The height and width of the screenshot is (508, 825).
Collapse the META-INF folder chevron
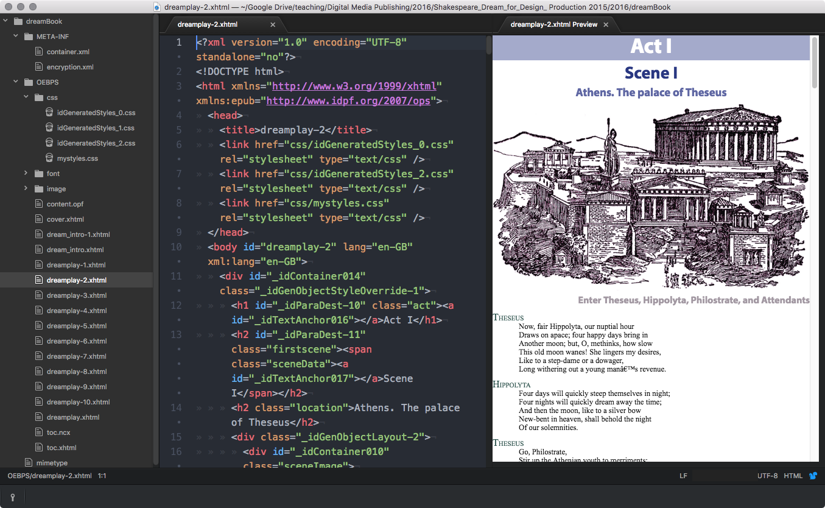[x=16, y=37]
